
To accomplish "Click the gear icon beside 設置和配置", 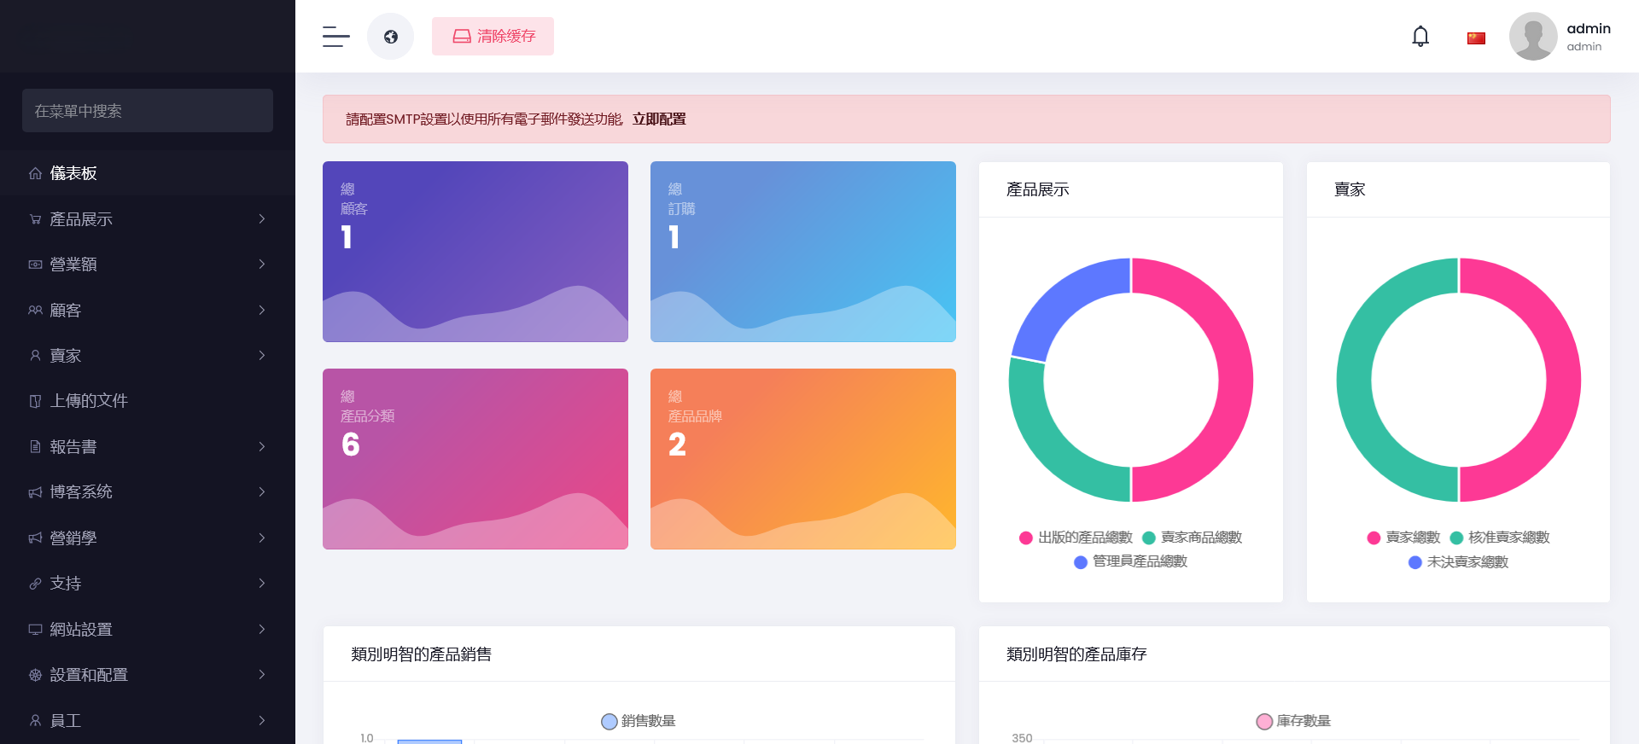I will pos(35,675).
